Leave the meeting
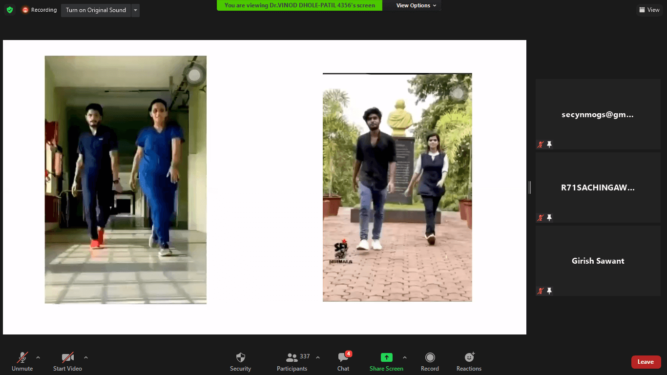667x375 pixels. coord(646,362)
